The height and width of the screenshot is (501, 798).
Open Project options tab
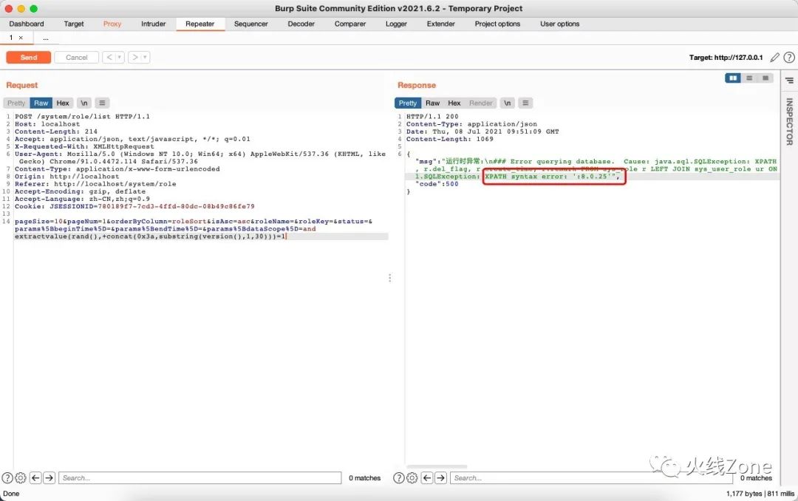[497, 24]
